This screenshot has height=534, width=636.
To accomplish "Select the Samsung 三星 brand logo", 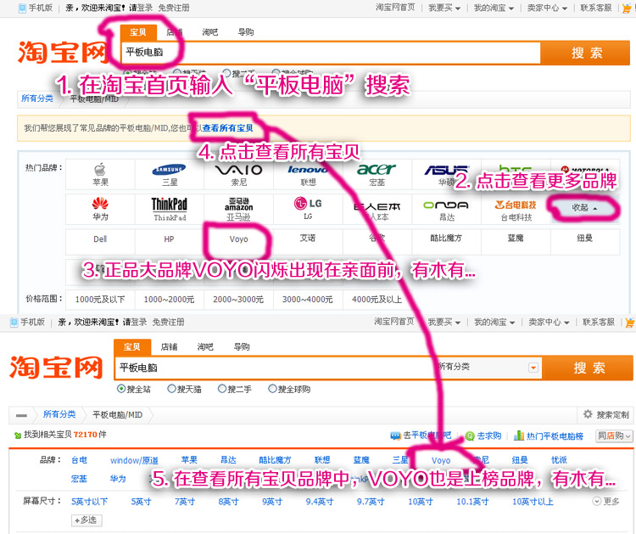I will click(x=169, y=169).
